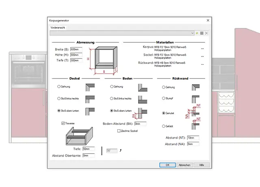Image resolution: width=260 pixels, height=187 pixels.
Task: Click the X delete icon in preset bar
Action: [x=206, y=33]
